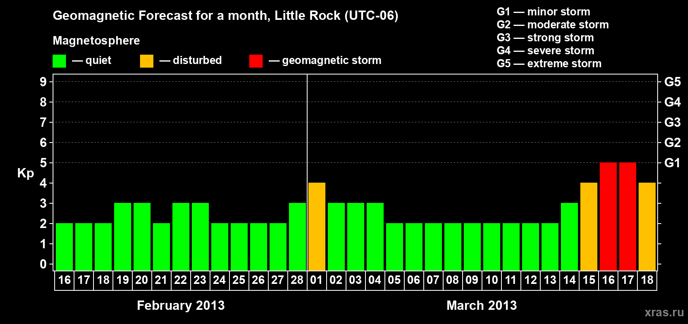This screenshot has width=688, height=324.
Task: Click the green bar for February 16
Action: click(64, 247)
